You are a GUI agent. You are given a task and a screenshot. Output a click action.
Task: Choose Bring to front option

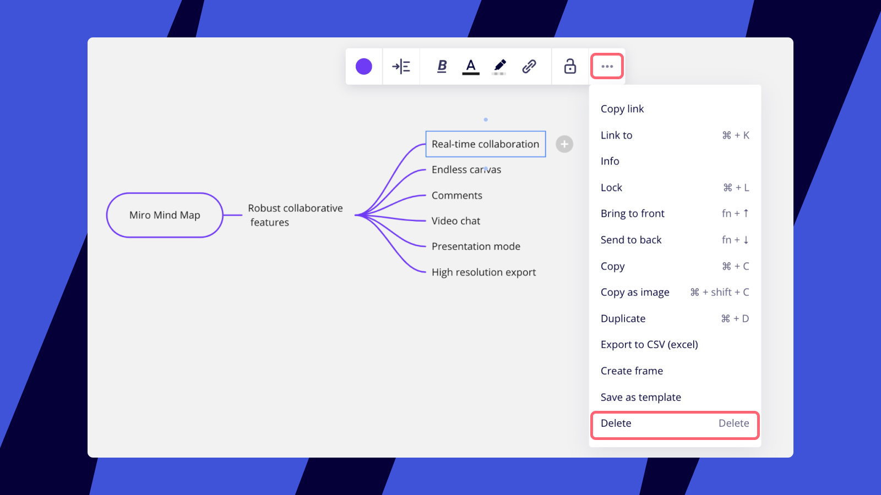633,213
